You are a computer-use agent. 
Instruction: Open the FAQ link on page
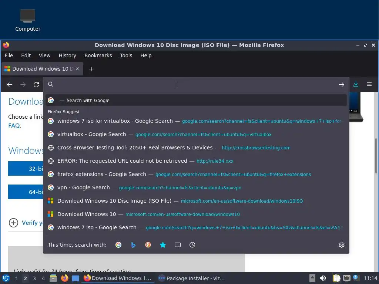(x=14, y=126)
